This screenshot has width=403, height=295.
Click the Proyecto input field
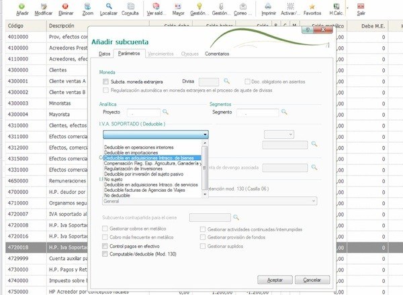click(144, 112)
